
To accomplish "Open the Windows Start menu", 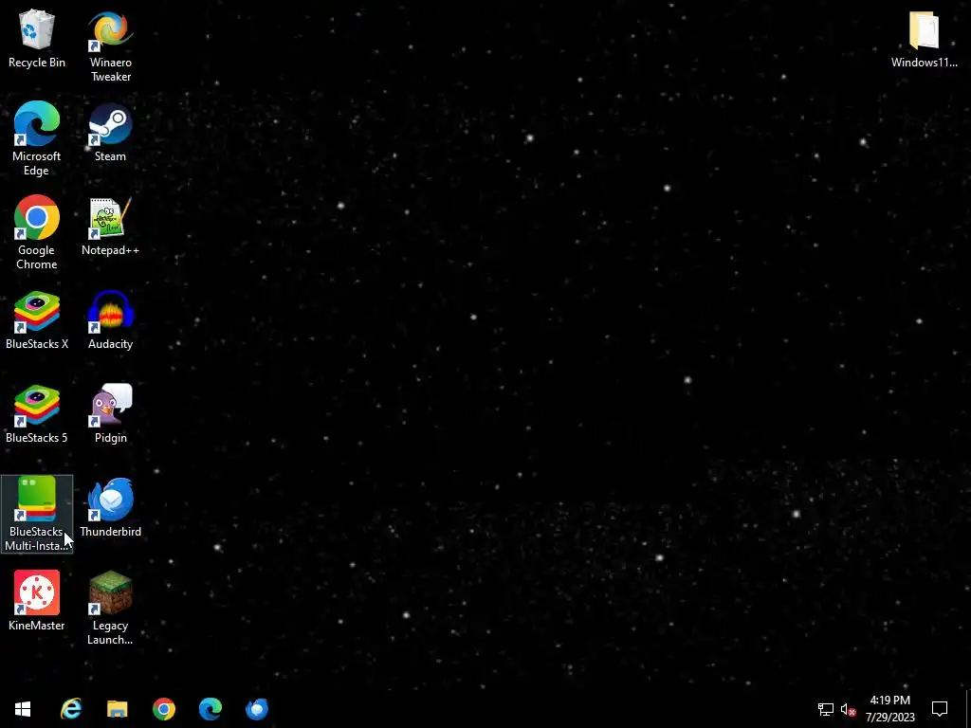I will 23,709.
